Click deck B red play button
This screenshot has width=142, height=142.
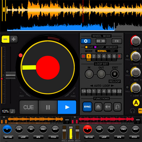[87, 129]
